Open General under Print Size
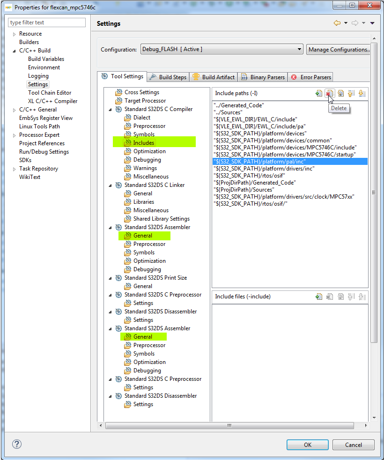The height and width of the screenshot is (460, 384). [x=142, y=286]
